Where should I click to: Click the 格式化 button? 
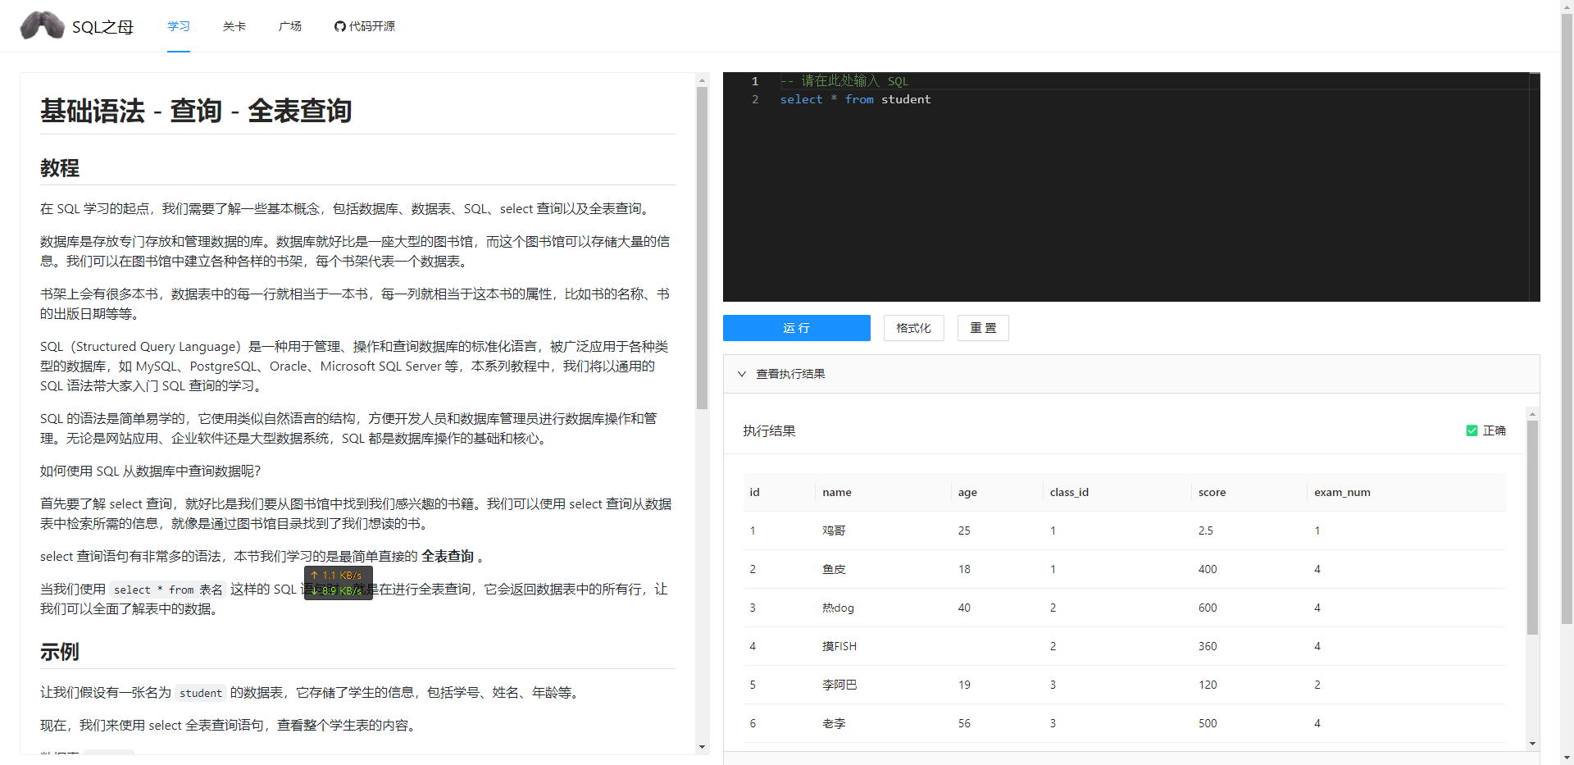(914, 328)
